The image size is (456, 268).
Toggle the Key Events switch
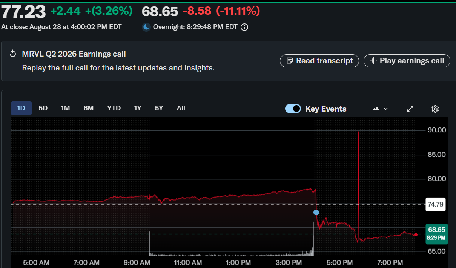pyautogui.click(x=293, y=109)
